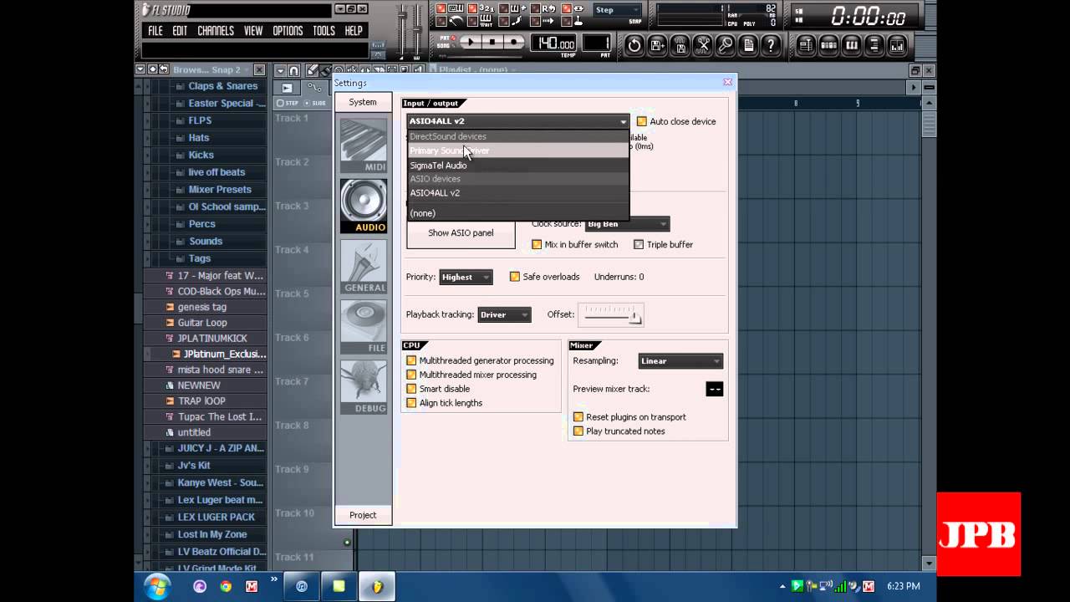1070x602 pixels.
Task: Open Chrome from the Windows taskbar
Action: click(226, 586)
